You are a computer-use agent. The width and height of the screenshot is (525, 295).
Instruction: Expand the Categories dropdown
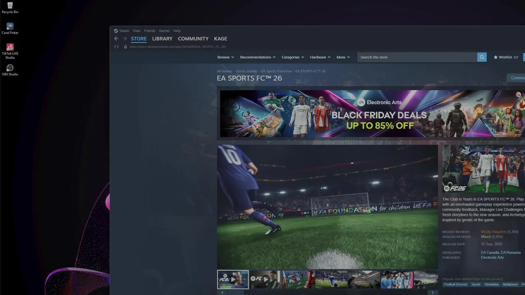292,57
